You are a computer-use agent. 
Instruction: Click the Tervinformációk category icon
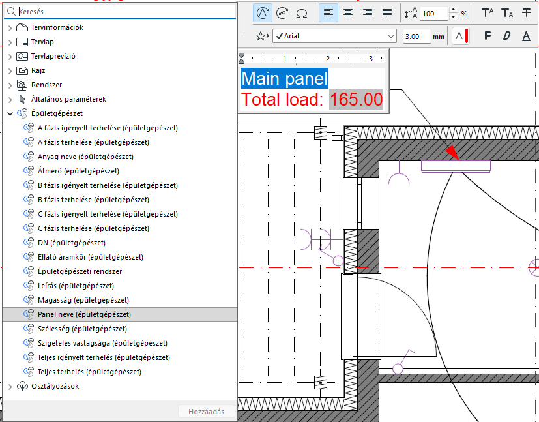22,27
